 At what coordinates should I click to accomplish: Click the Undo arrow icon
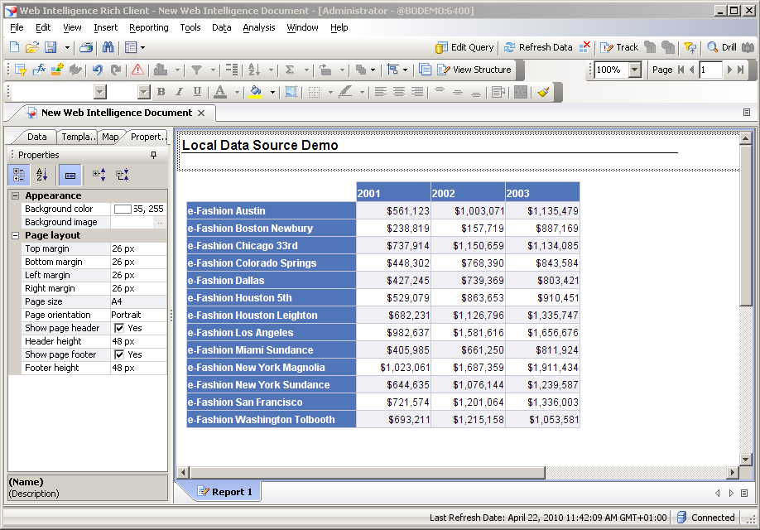pyautogui.click(x=98, y=70)
